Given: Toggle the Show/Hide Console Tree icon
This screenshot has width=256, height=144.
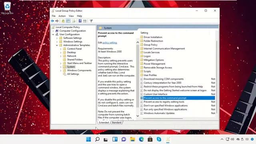Looking at the screenshot, I should 68,21.
